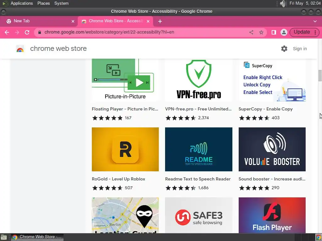Image resolution: width=322 pixels, height=241 pixels.
Task: Open Volume Booster thumbnail
Action: 272,149
